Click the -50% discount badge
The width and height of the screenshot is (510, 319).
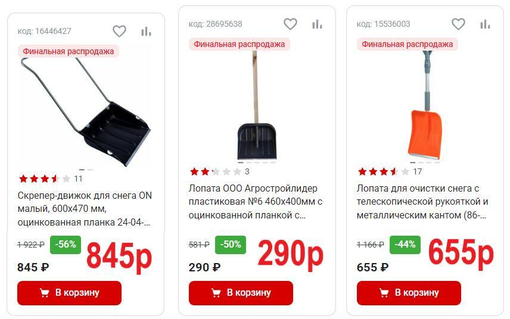[x=231, y=245]
